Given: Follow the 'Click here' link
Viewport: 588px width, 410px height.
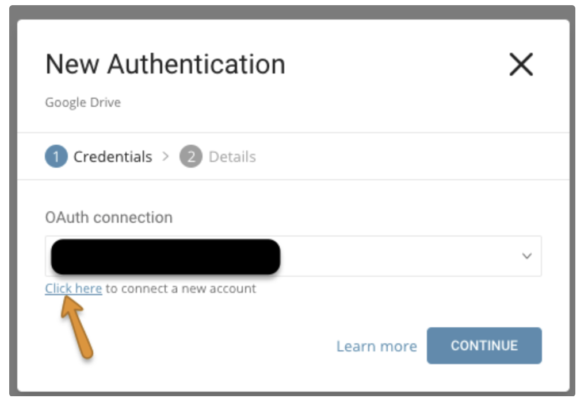Looking at the screenshot, I should click(x=74, y=288).
